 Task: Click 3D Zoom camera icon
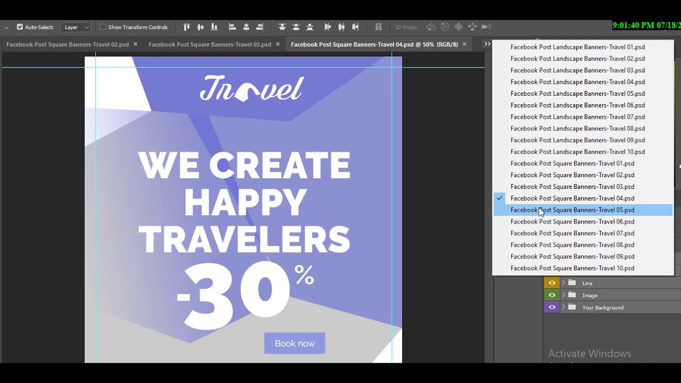pyautogui.click(x=486, y=27)
